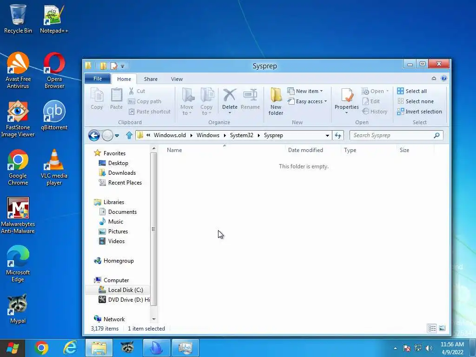This screenshot has width=476, height=357.
Task: Click the navigation pane scrollbar thumb
Action: pos(153,229)
